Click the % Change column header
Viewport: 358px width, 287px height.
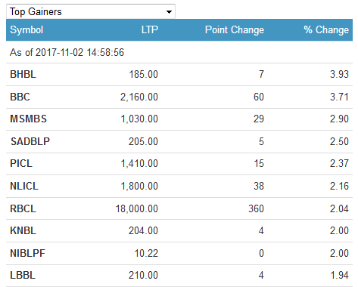(x=326, y=29)
